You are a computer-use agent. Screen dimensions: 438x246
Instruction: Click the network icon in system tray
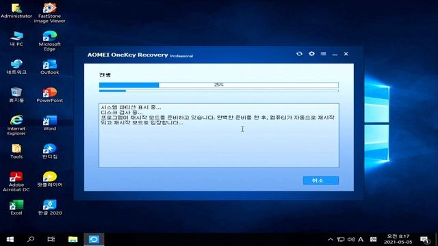[341, 240]
